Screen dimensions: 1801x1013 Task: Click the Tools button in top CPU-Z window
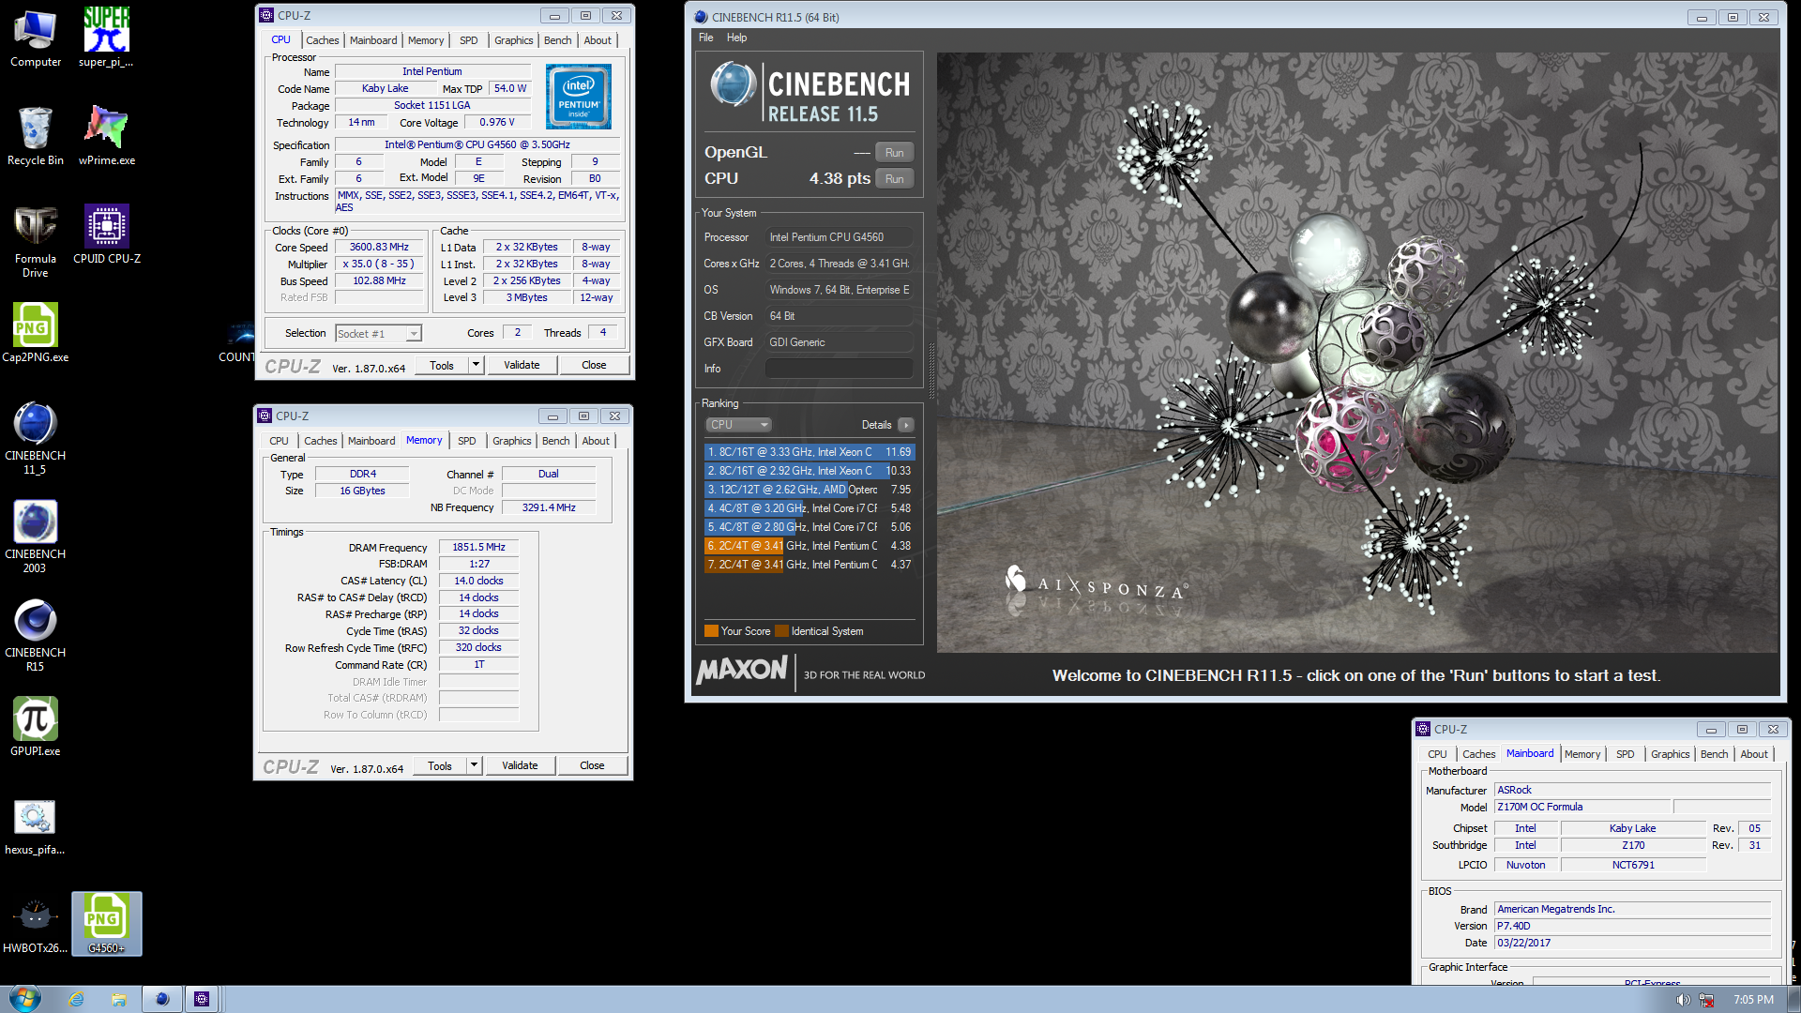[442, 365]
